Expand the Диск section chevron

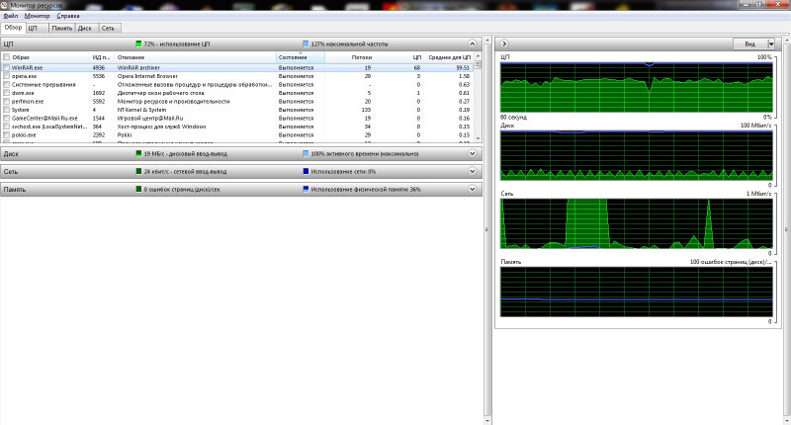pyautogui.click(x=474, y=154)
